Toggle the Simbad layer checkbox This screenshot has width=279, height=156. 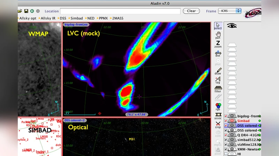pos(226,121)
